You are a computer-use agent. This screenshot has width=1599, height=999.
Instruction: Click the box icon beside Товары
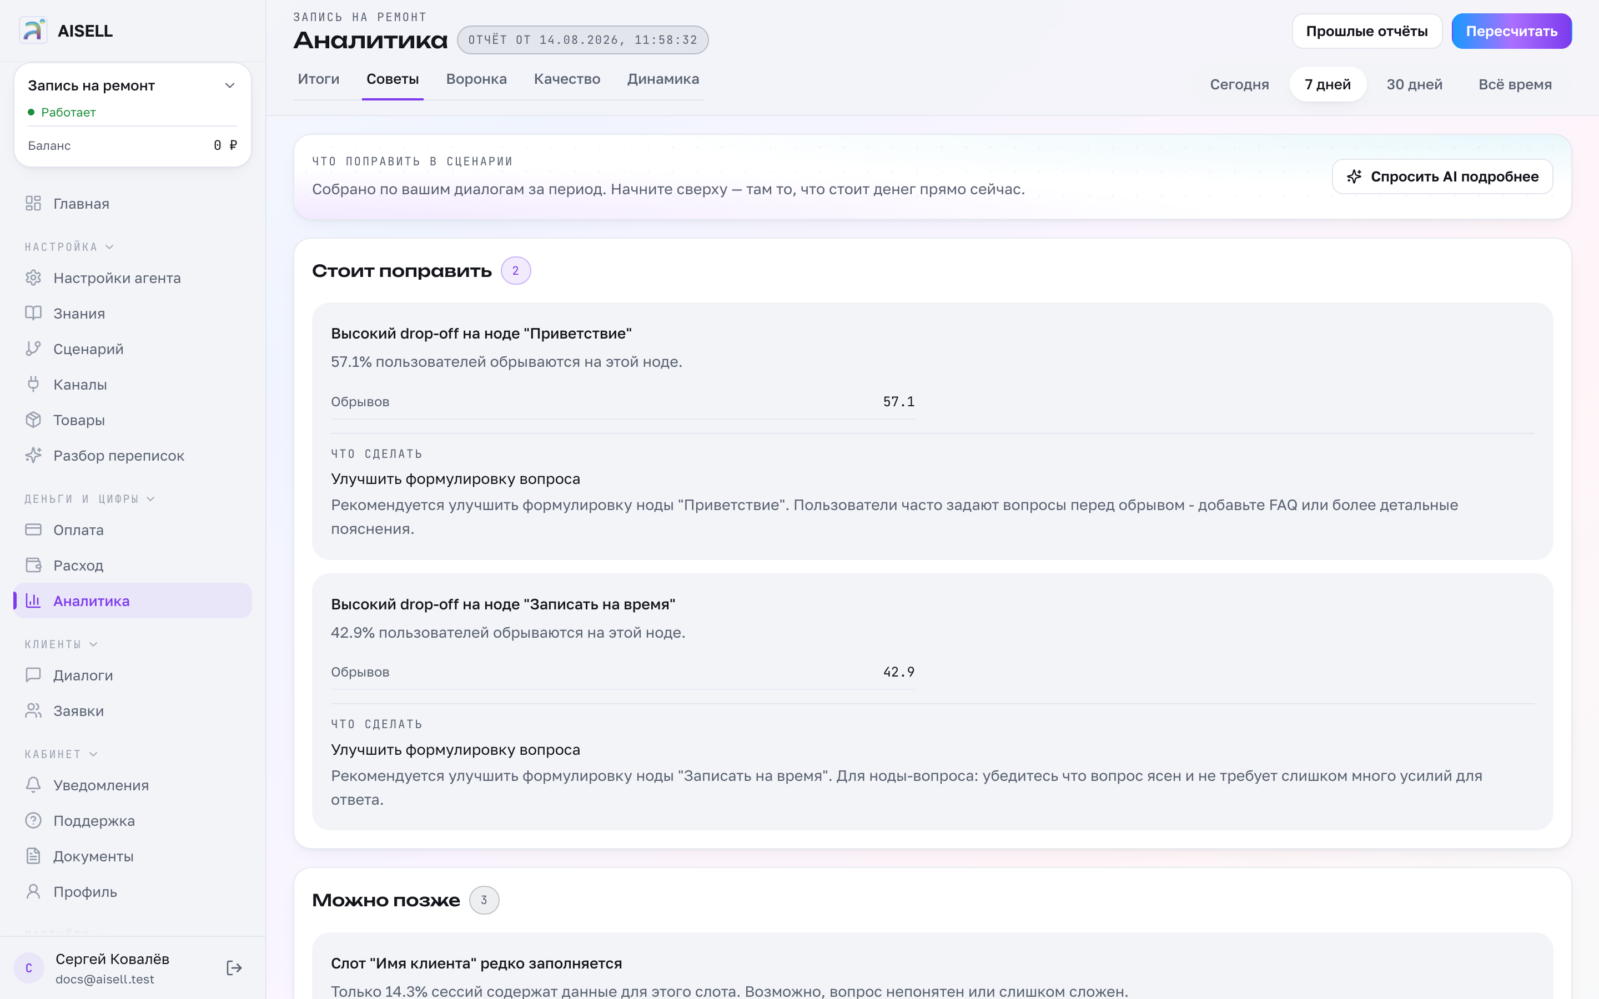click(33, 420)
